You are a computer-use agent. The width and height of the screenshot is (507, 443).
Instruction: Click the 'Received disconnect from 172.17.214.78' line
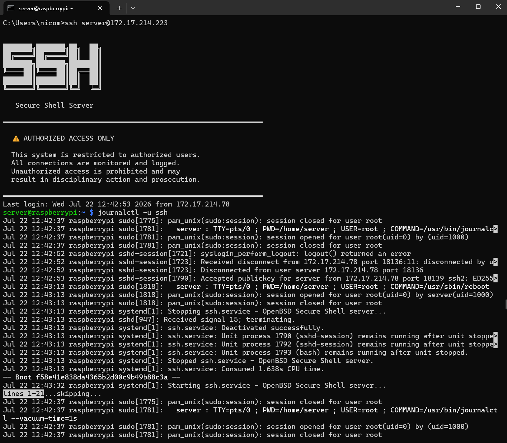click(x=250, y=262)
